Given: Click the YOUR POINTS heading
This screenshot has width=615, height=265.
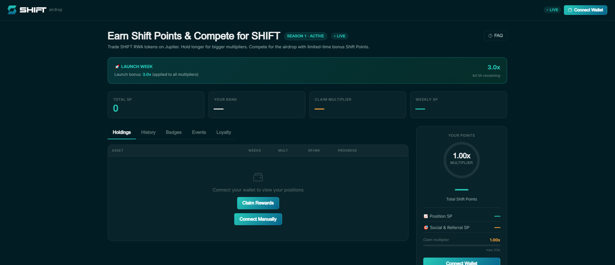Looking at the screenshot, I should (x=462, y=135).
